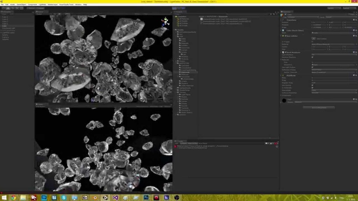Screen dimensions: 358x201
Task: Toggle Is Kinematic on the Rigidbody
Action: pyautogui.click(x=312, y=87)
